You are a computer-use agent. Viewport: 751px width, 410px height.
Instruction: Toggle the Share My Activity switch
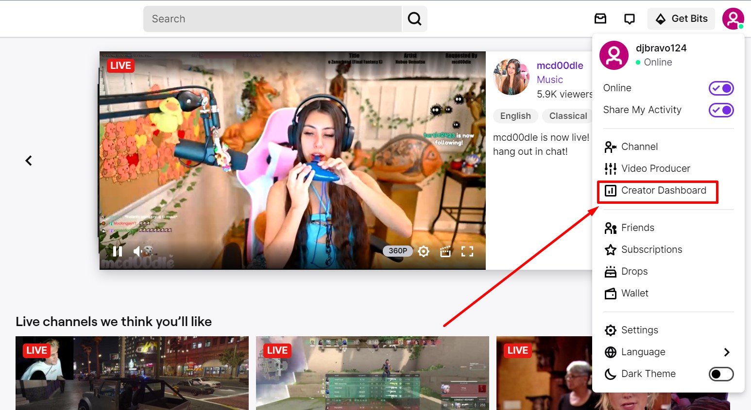[721, 110]
